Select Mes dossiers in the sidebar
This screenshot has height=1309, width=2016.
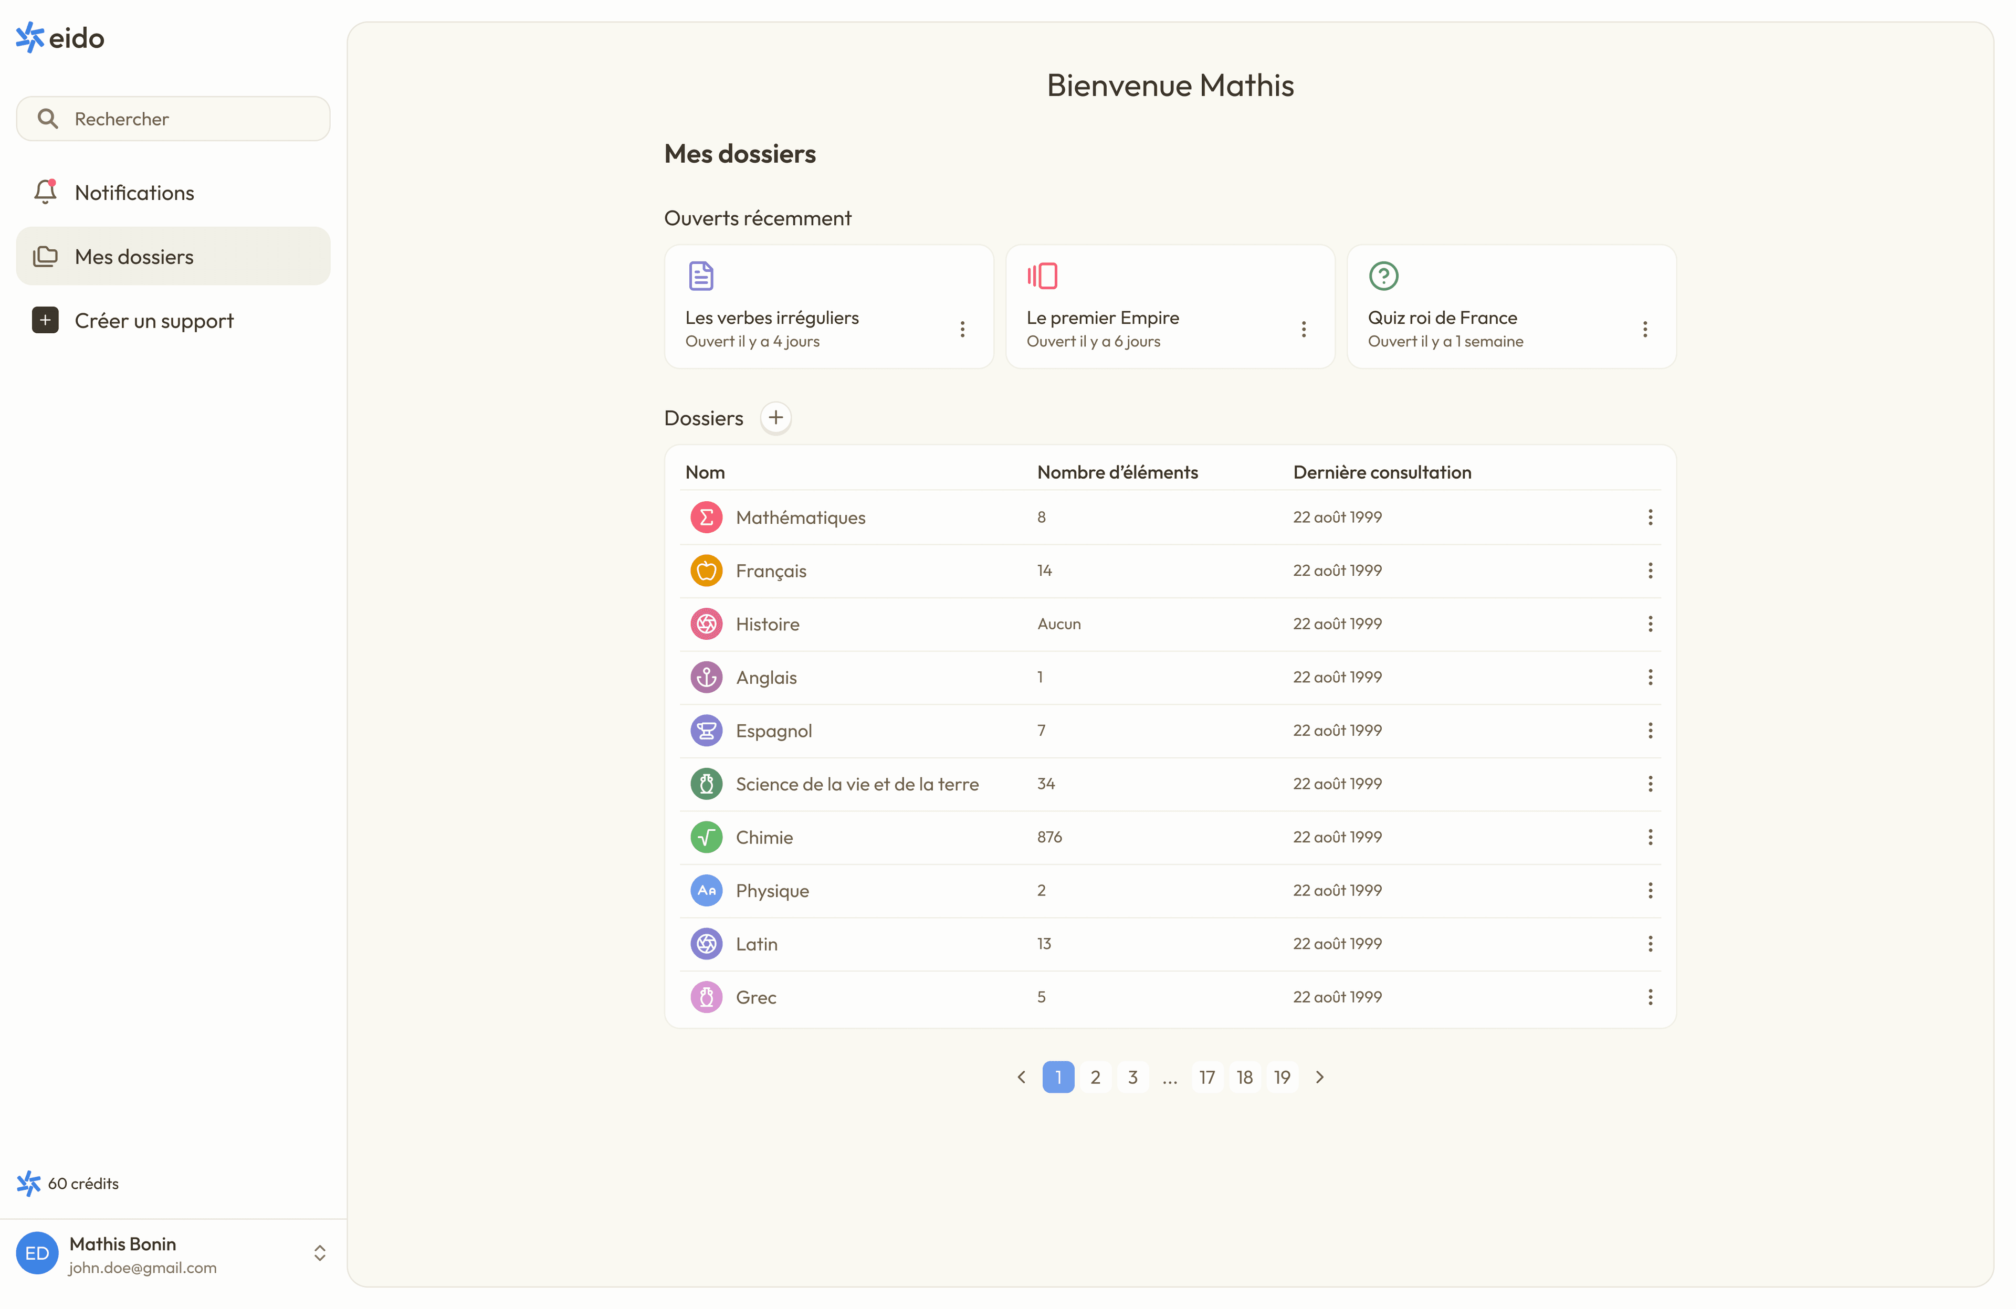click(133, 256)
